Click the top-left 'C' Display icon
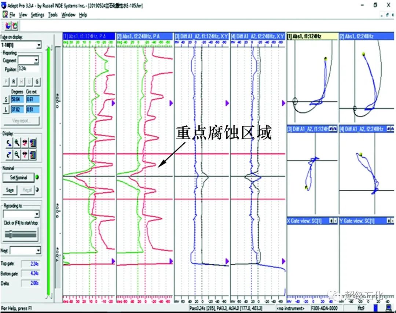Viewport: 396px width, 313px height. [x=8, y=142]
